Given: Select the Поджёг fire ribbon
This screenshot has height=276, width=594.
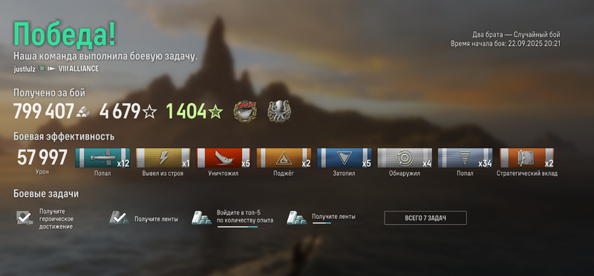Looking at the screenshot, I should pos(284,158).
